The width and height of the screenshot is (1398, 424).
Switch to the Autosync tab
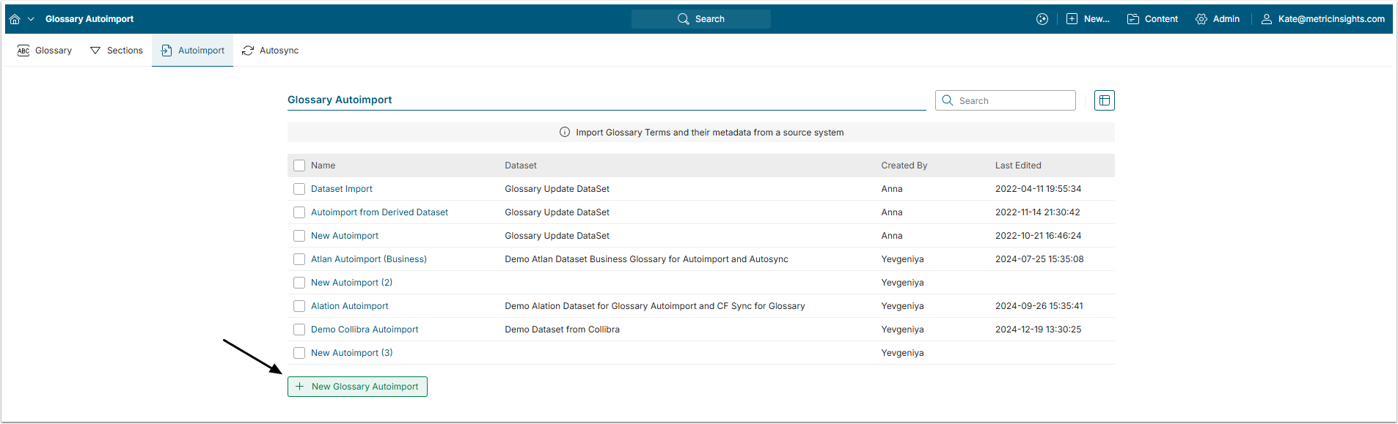coord(271,51)
